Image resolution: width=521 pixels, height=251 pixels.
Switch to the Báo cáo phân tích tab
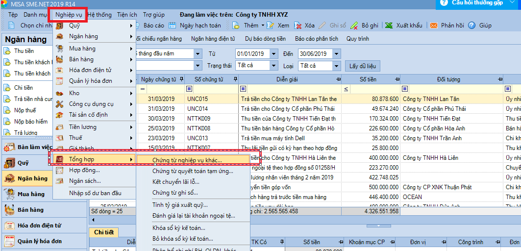(317, 39)
